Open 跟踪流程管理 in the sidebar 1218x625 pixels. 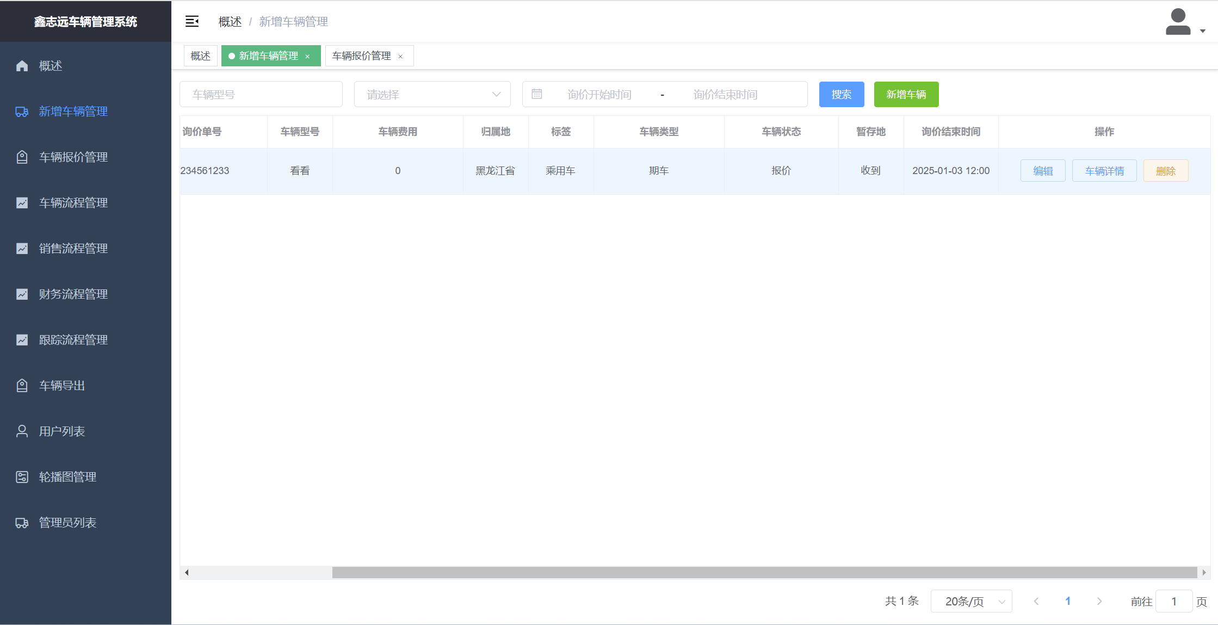click(86, 340)
